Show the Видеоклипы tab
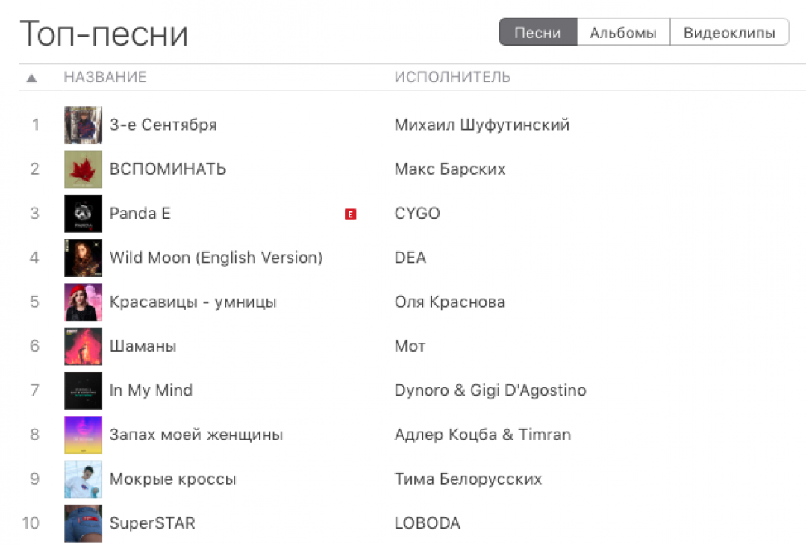Image resolution: width=806 pixels, height=545 pixels. [x=729, y=33]
